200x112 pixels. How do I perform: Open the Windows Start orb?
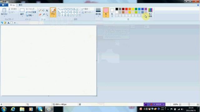point(4,109)
